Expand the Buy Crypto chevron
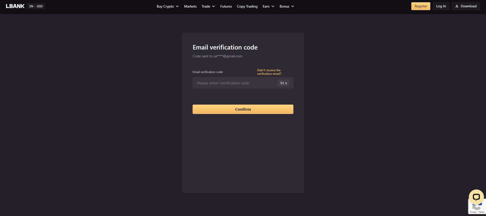The width and height of the screenshot is (486, 216). tap(177, 6)
